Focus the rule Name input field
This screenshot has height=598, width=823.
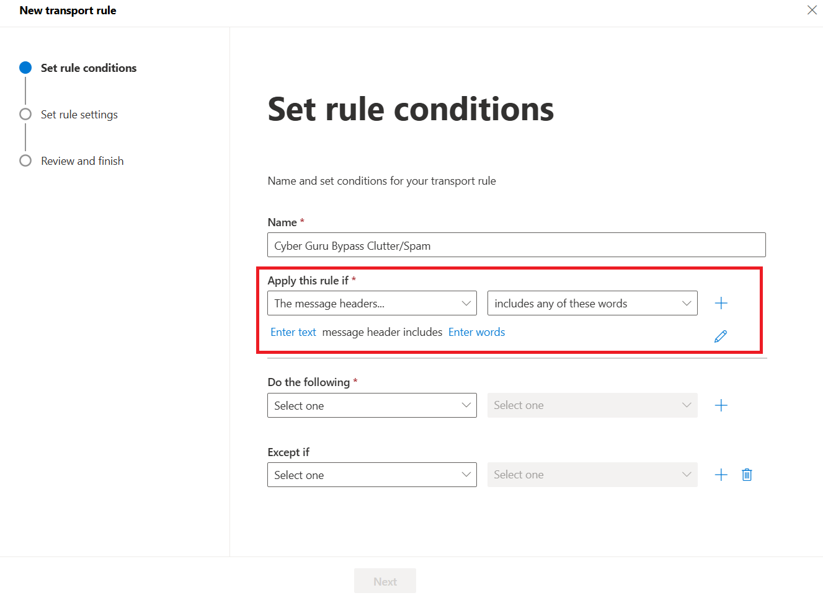(x=517, y=245)
